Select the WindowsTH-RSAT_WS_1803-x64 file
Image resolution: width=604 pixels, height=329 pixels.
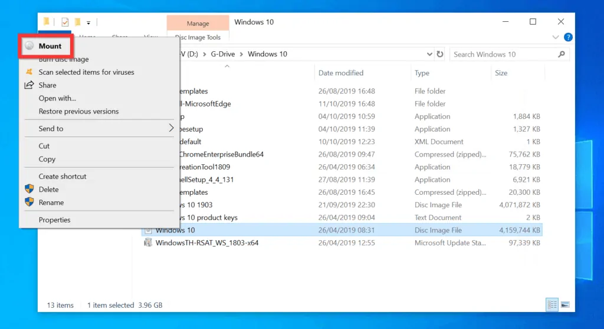click(207, 243)
